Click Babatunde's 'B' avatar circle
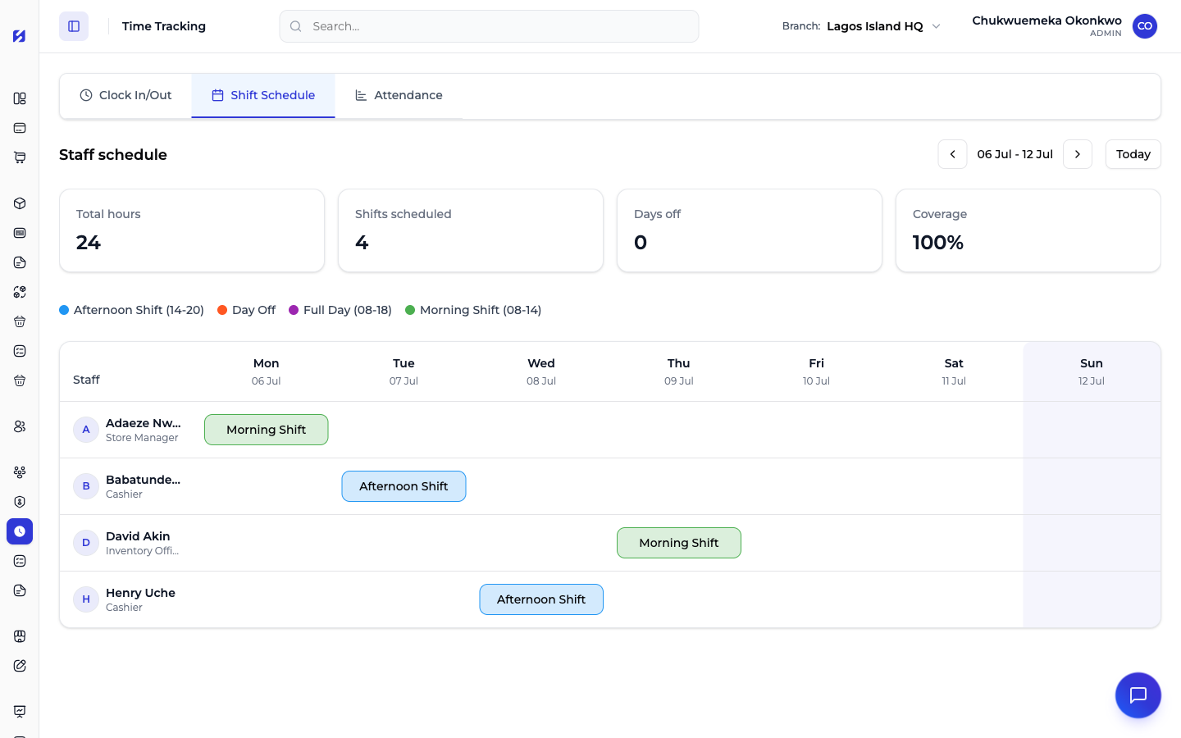 86,486
